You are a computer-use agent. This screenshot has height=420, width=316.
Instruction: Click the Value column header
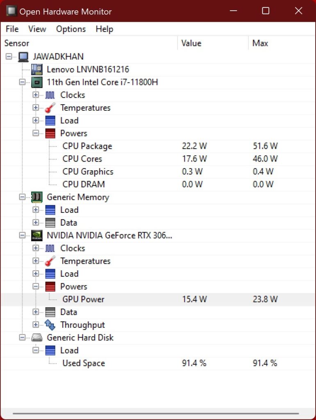pos(191,43)
